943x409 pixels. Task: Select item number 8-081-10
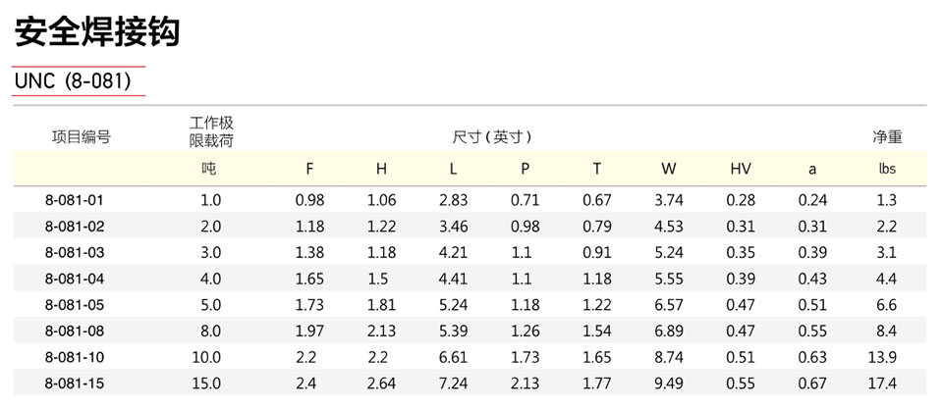(x=75, y=357)
